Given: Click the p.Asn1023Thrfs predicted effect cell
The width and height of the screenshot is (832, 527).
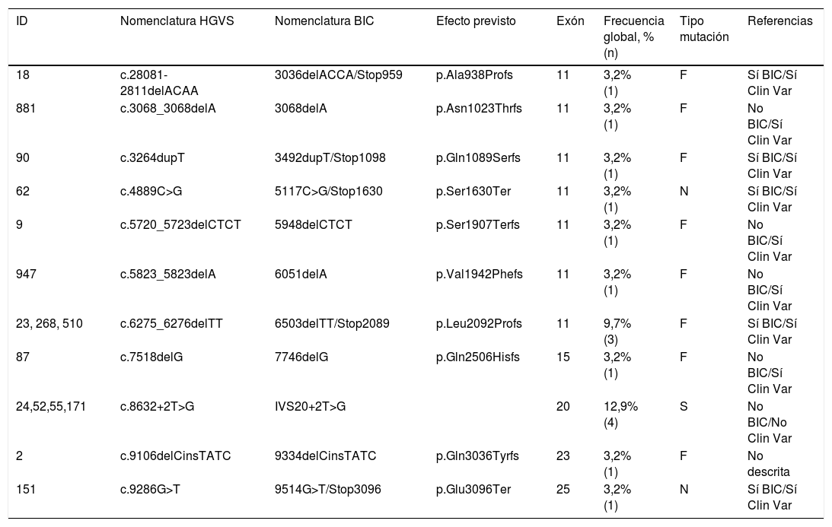Looking at the screenshot, I should click(479, 109).
